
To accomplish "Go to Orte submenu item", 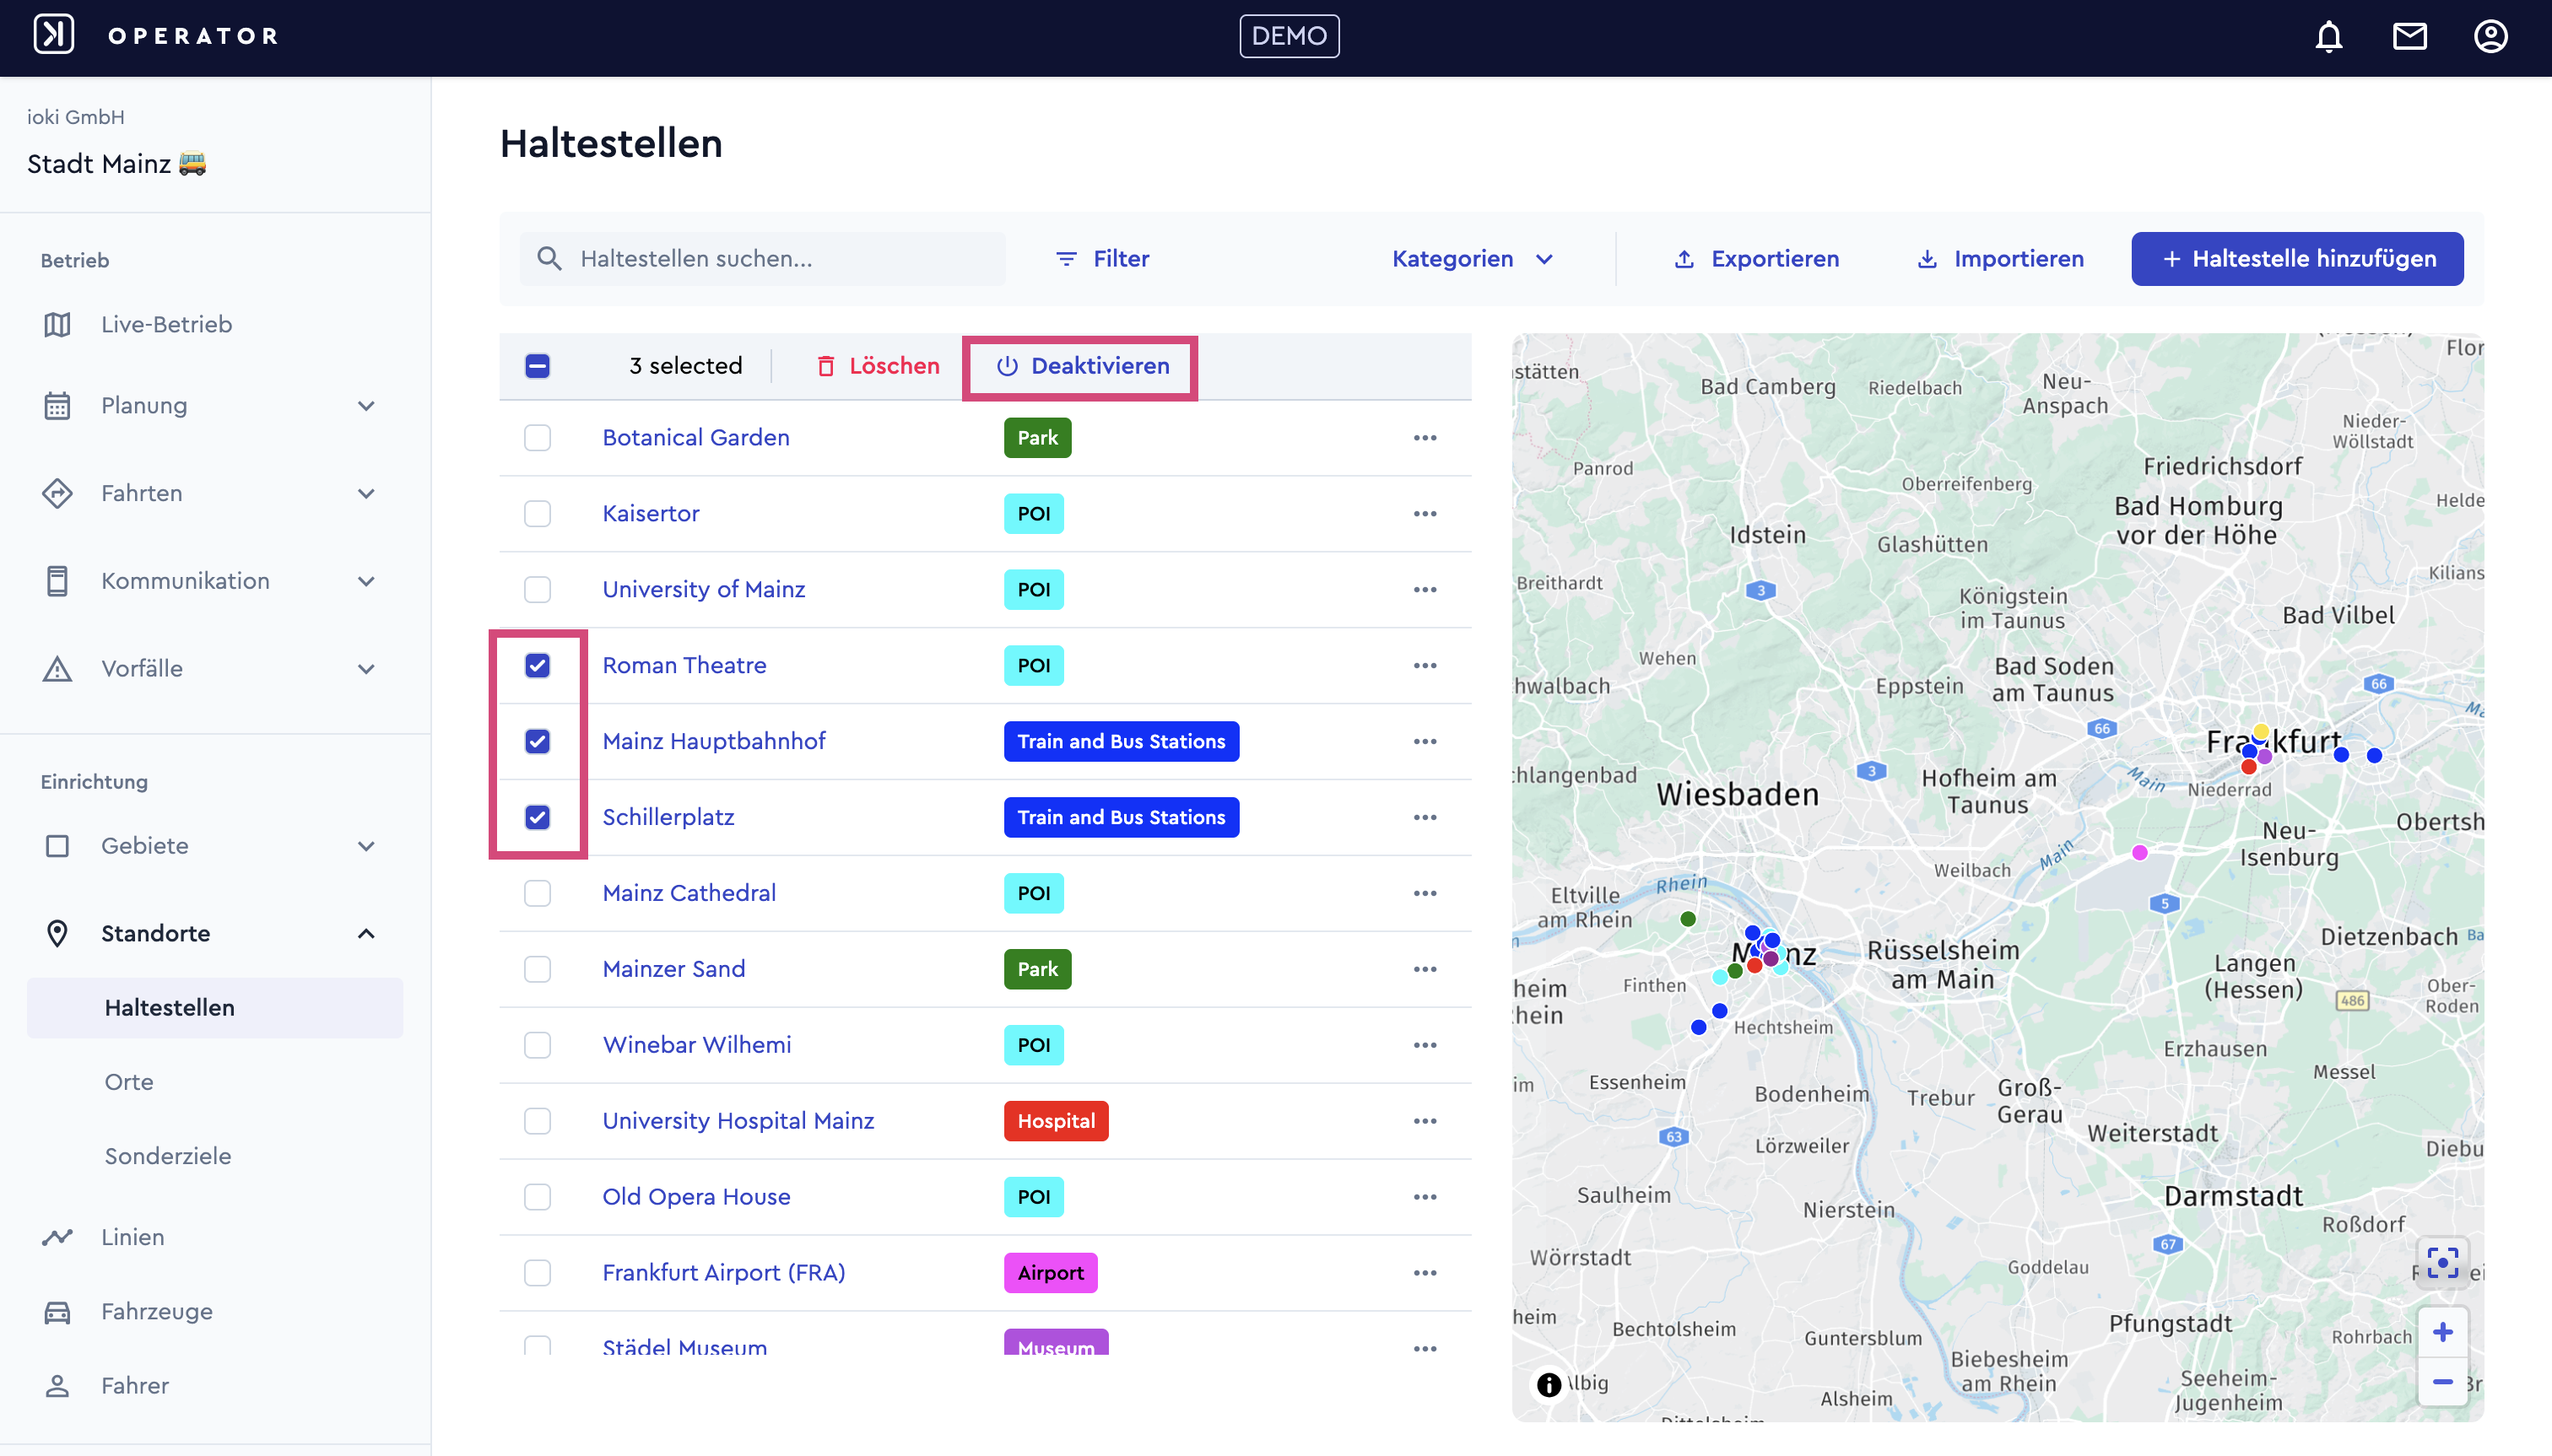I will coord(129,1083).
